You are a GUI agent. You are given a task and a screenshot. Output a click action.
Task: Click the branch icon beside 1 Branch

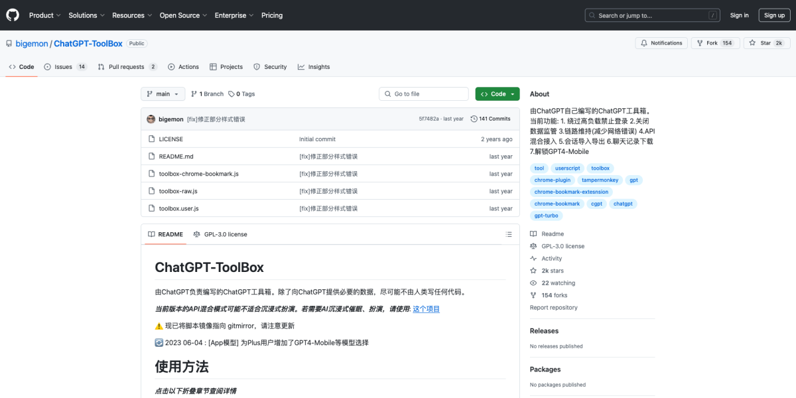tap(194, 94)
